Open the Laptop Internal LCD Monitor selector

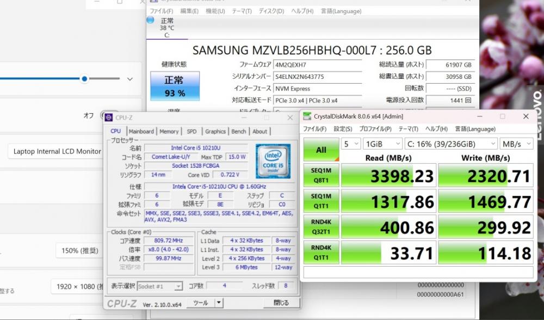pyautogui.click(x=55, y=151)
